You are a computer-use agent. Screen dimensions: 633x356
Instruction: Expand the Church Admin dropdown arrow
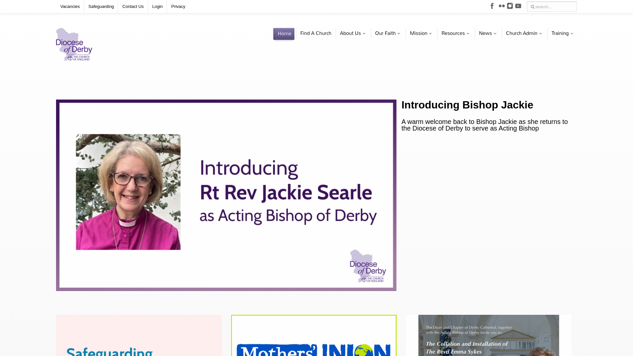540,34
